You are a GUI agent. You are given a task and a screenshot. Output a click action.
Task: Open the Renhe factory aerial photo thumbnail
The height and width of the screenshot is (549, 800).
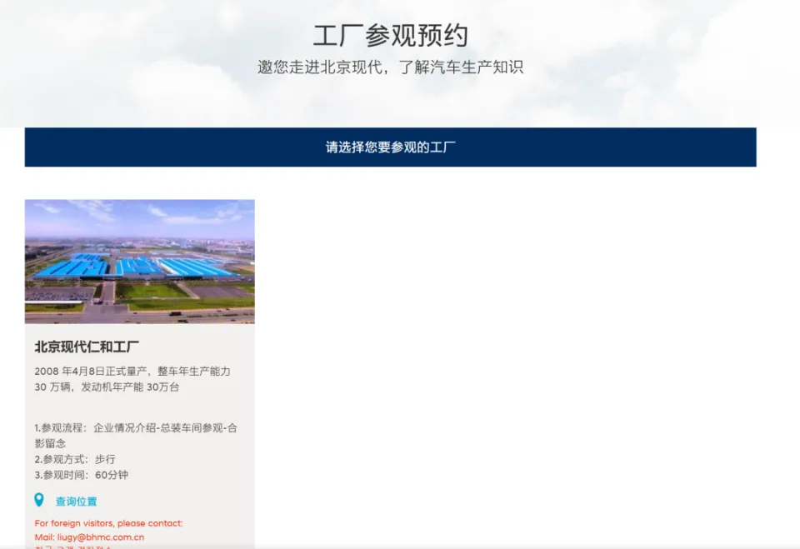click(x=140, y=262)
